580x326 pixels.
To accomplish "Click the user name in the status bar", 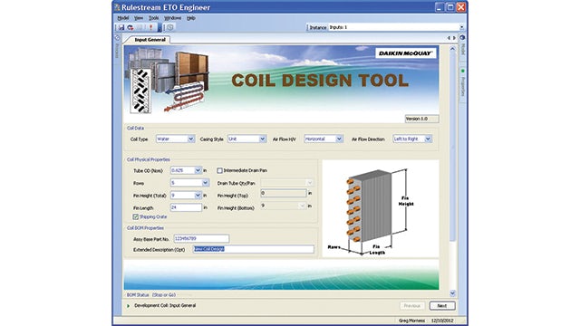I will click(411, 321).
